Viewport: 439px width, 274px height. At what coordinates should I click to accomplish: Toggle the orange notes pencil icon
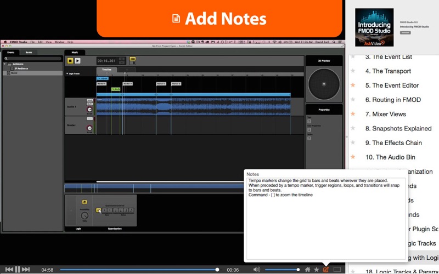326,270
